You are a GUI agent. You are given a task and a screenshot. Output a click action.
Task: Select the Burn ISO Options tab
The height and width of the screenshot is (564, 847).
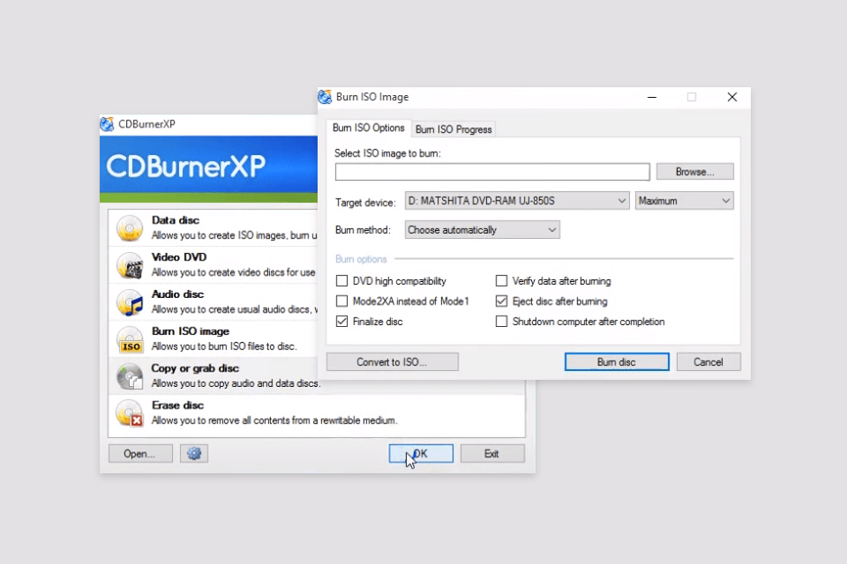coord(368,129)
